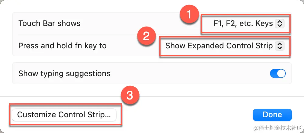Image resolution: width=304 pixels, height=133 pixels.
Task: Click the chevron arrows beside Show Expanded Control Strip
Action: pyautogui.click(x=279, y=46)
